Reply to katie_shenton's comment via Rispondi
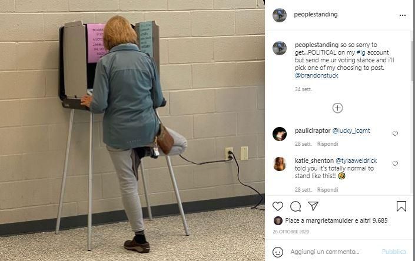Screen dimensions: 415x261 click(x=327, y=189)
